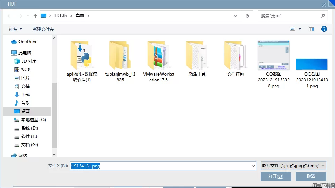Open 文档 (G:) drive
The image size is (335, 188).
(x=26, y=145)
